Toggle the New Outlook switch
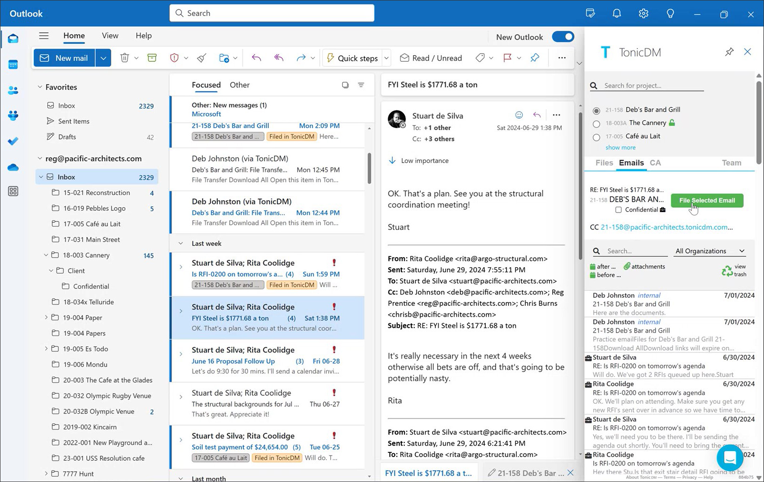 point(563,37)
